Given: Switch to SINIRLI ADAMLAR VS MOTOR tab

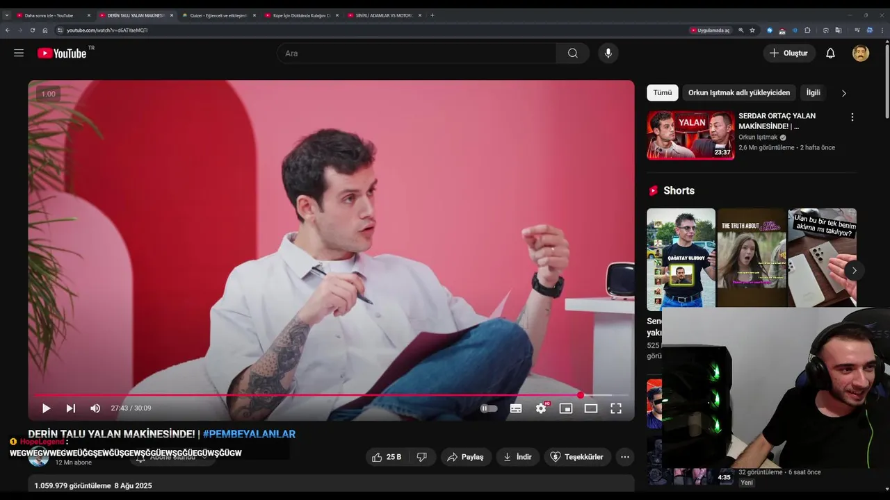Looking at the screenshot, I should click(385, 15).
